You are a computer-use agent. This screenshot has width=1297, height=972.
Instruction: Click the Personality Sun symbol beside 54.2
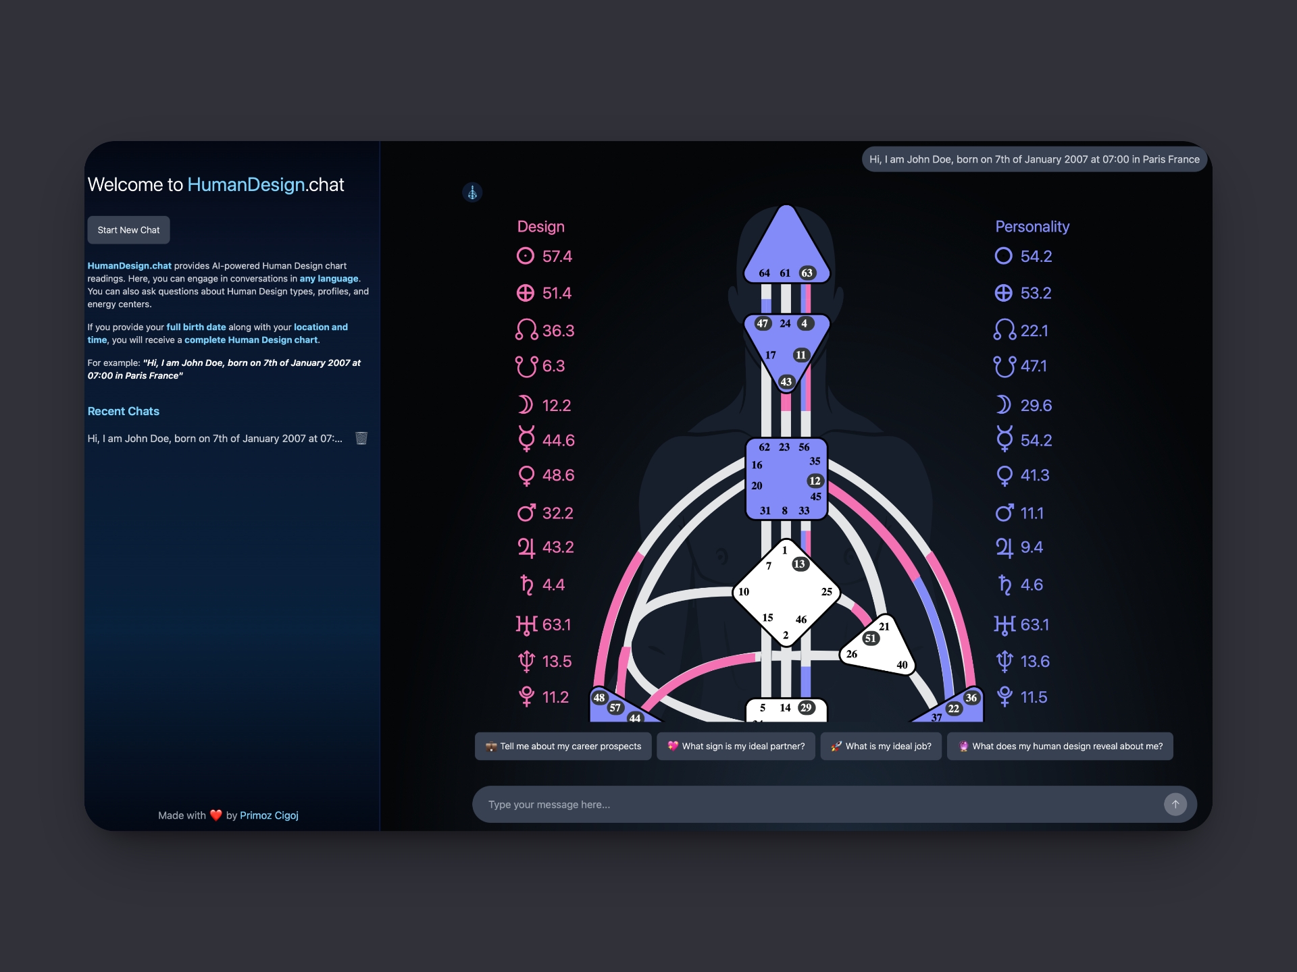pos(1004,256)
